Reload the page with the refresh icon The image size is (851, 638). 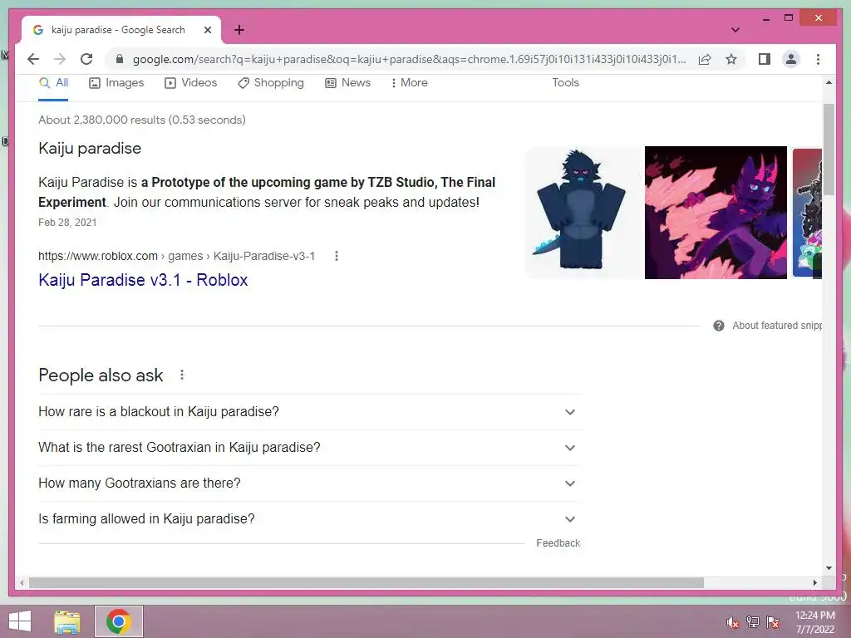[86, 59]
